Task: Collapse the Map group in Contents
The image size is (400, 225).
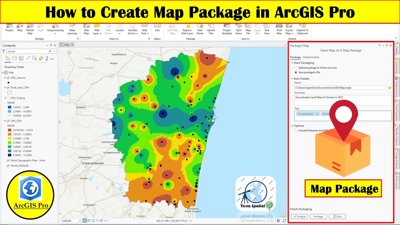Action: tap(3, 72)
